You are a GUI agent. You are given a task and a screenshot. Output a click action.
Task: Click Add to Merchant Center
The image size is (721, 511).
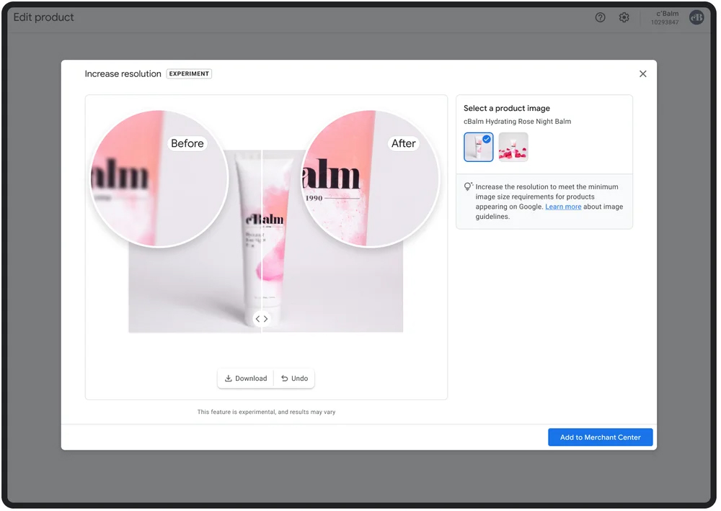(600, 437)
